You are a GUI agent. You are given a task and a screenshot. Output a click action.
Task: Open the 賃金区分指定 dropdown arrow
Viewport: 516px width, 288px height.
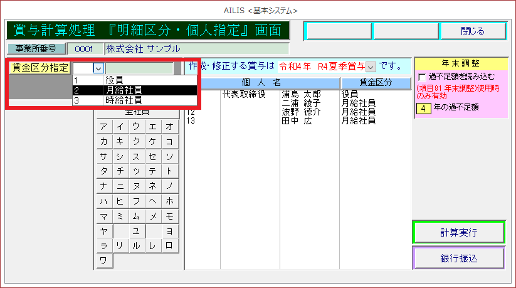(98, 68)
